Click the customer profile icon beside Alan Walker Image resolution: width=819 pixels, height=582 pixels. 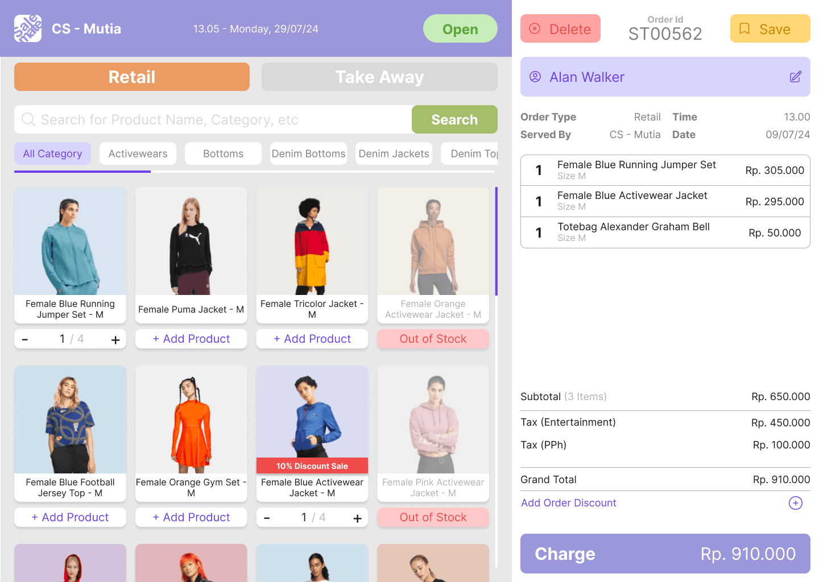[535, 77]
